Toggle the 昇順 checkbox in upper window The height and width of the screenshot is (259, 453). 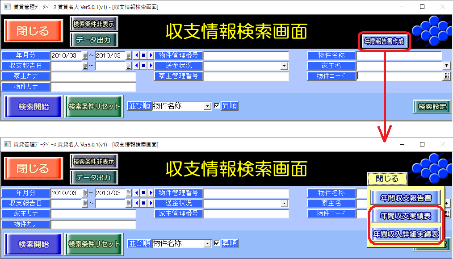217,106
